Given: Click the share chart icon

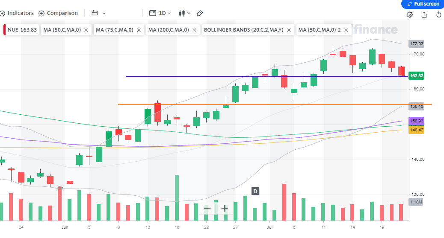Looking at the screenshot, I should pyautogui.click(x=424, y=15).
